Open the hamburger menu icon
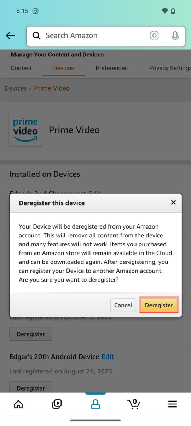This screenshot has height=426, width=191. pyautogui.click(x=172, y=404)
